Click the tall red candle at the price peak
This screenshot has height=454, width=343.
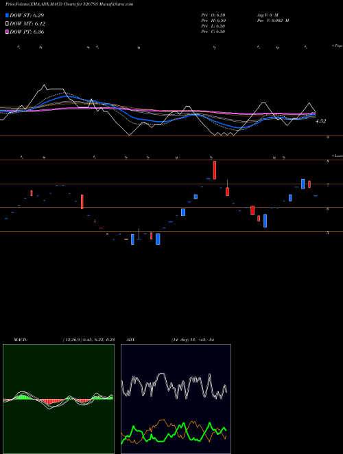(x=215, y=171)
